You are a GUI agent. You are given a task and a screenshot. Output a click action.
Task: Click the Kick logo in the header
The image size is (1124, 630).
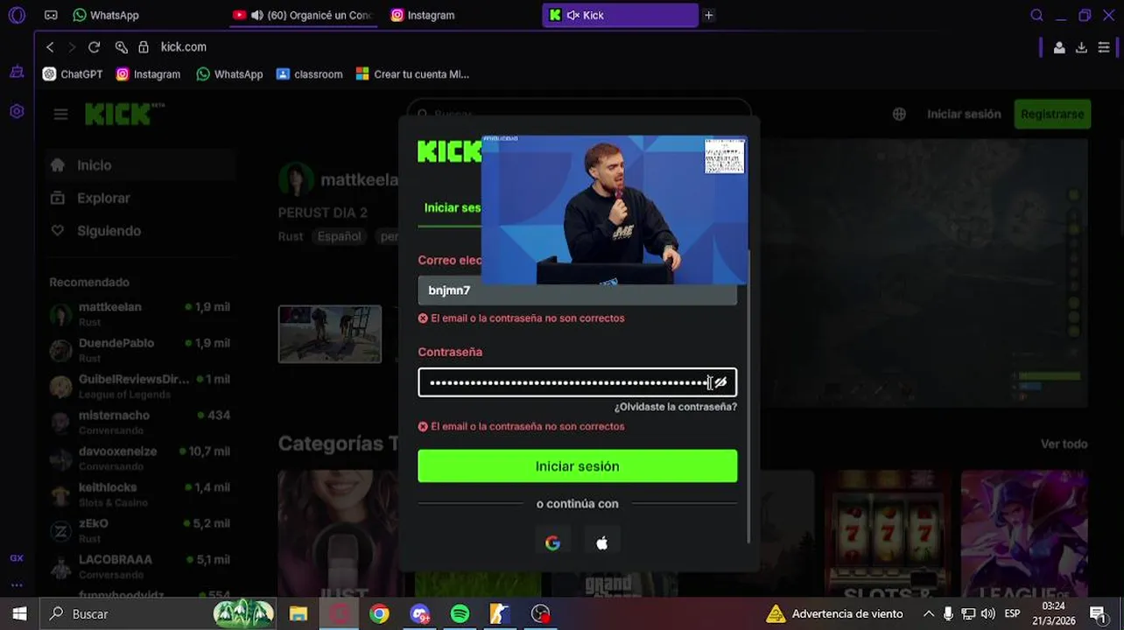coord(124,114)
